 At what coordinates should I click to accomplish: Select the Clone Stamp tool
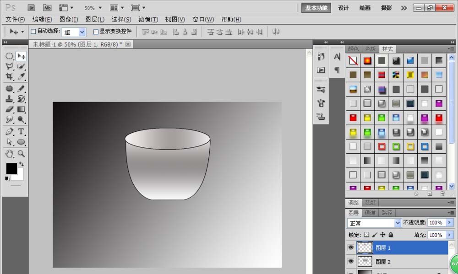point(10,98)
